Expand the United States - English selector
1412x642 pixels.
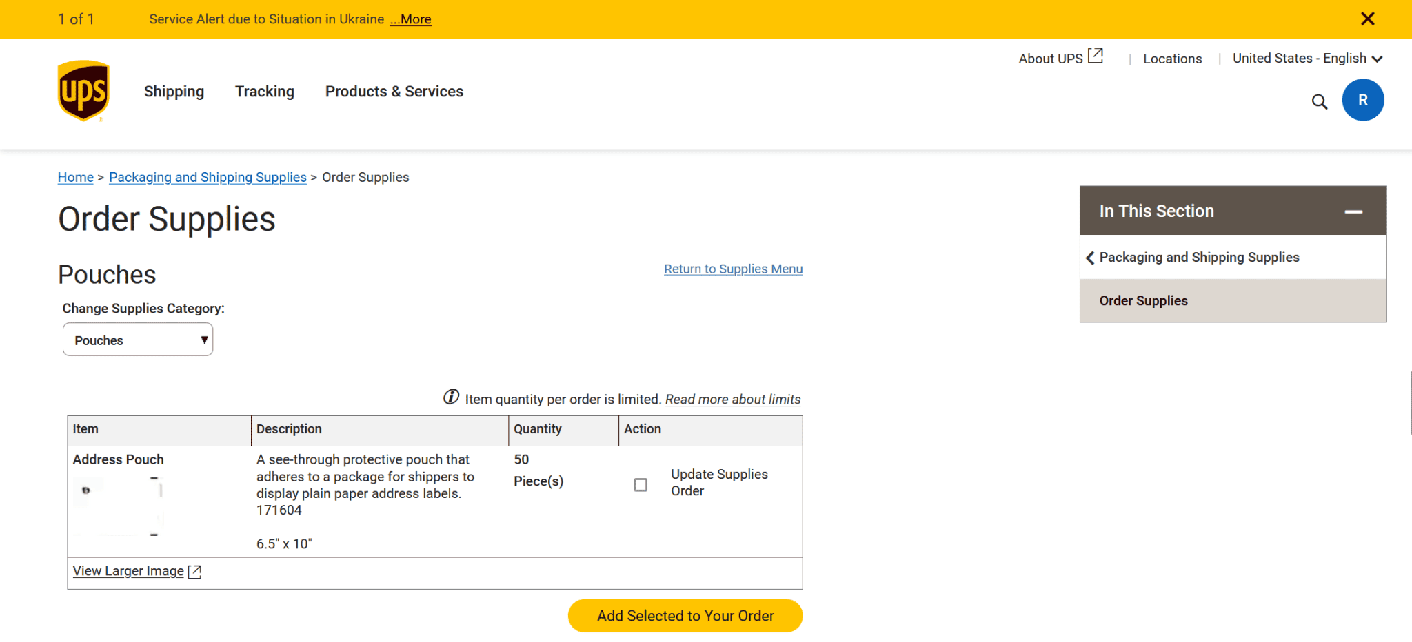click(x=1378, y=59)
